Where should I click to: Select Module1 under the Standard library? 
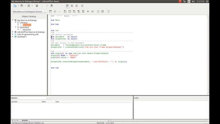pos(27,30)
